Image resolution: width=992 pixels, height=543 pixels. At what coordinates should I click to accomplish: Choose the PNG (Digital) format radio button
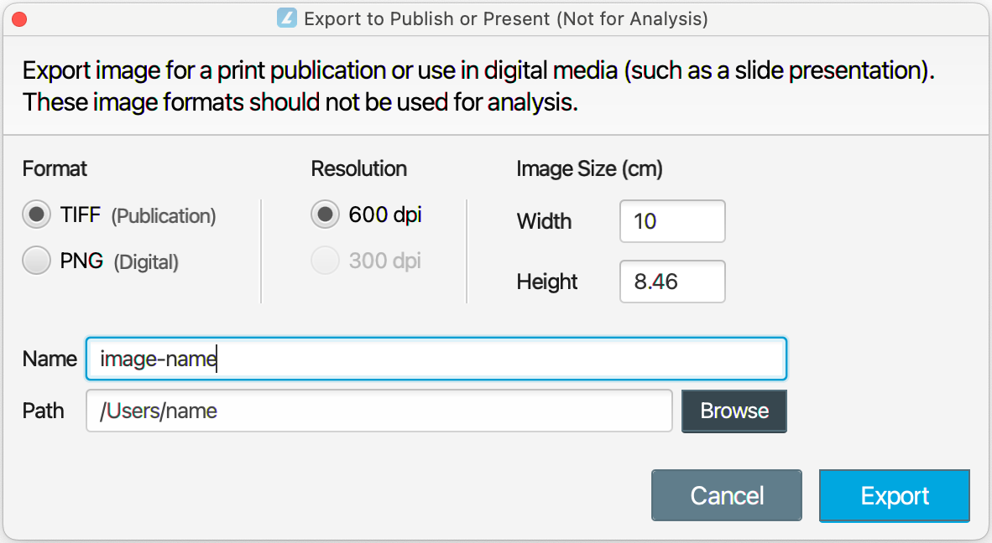click(37, 261)
